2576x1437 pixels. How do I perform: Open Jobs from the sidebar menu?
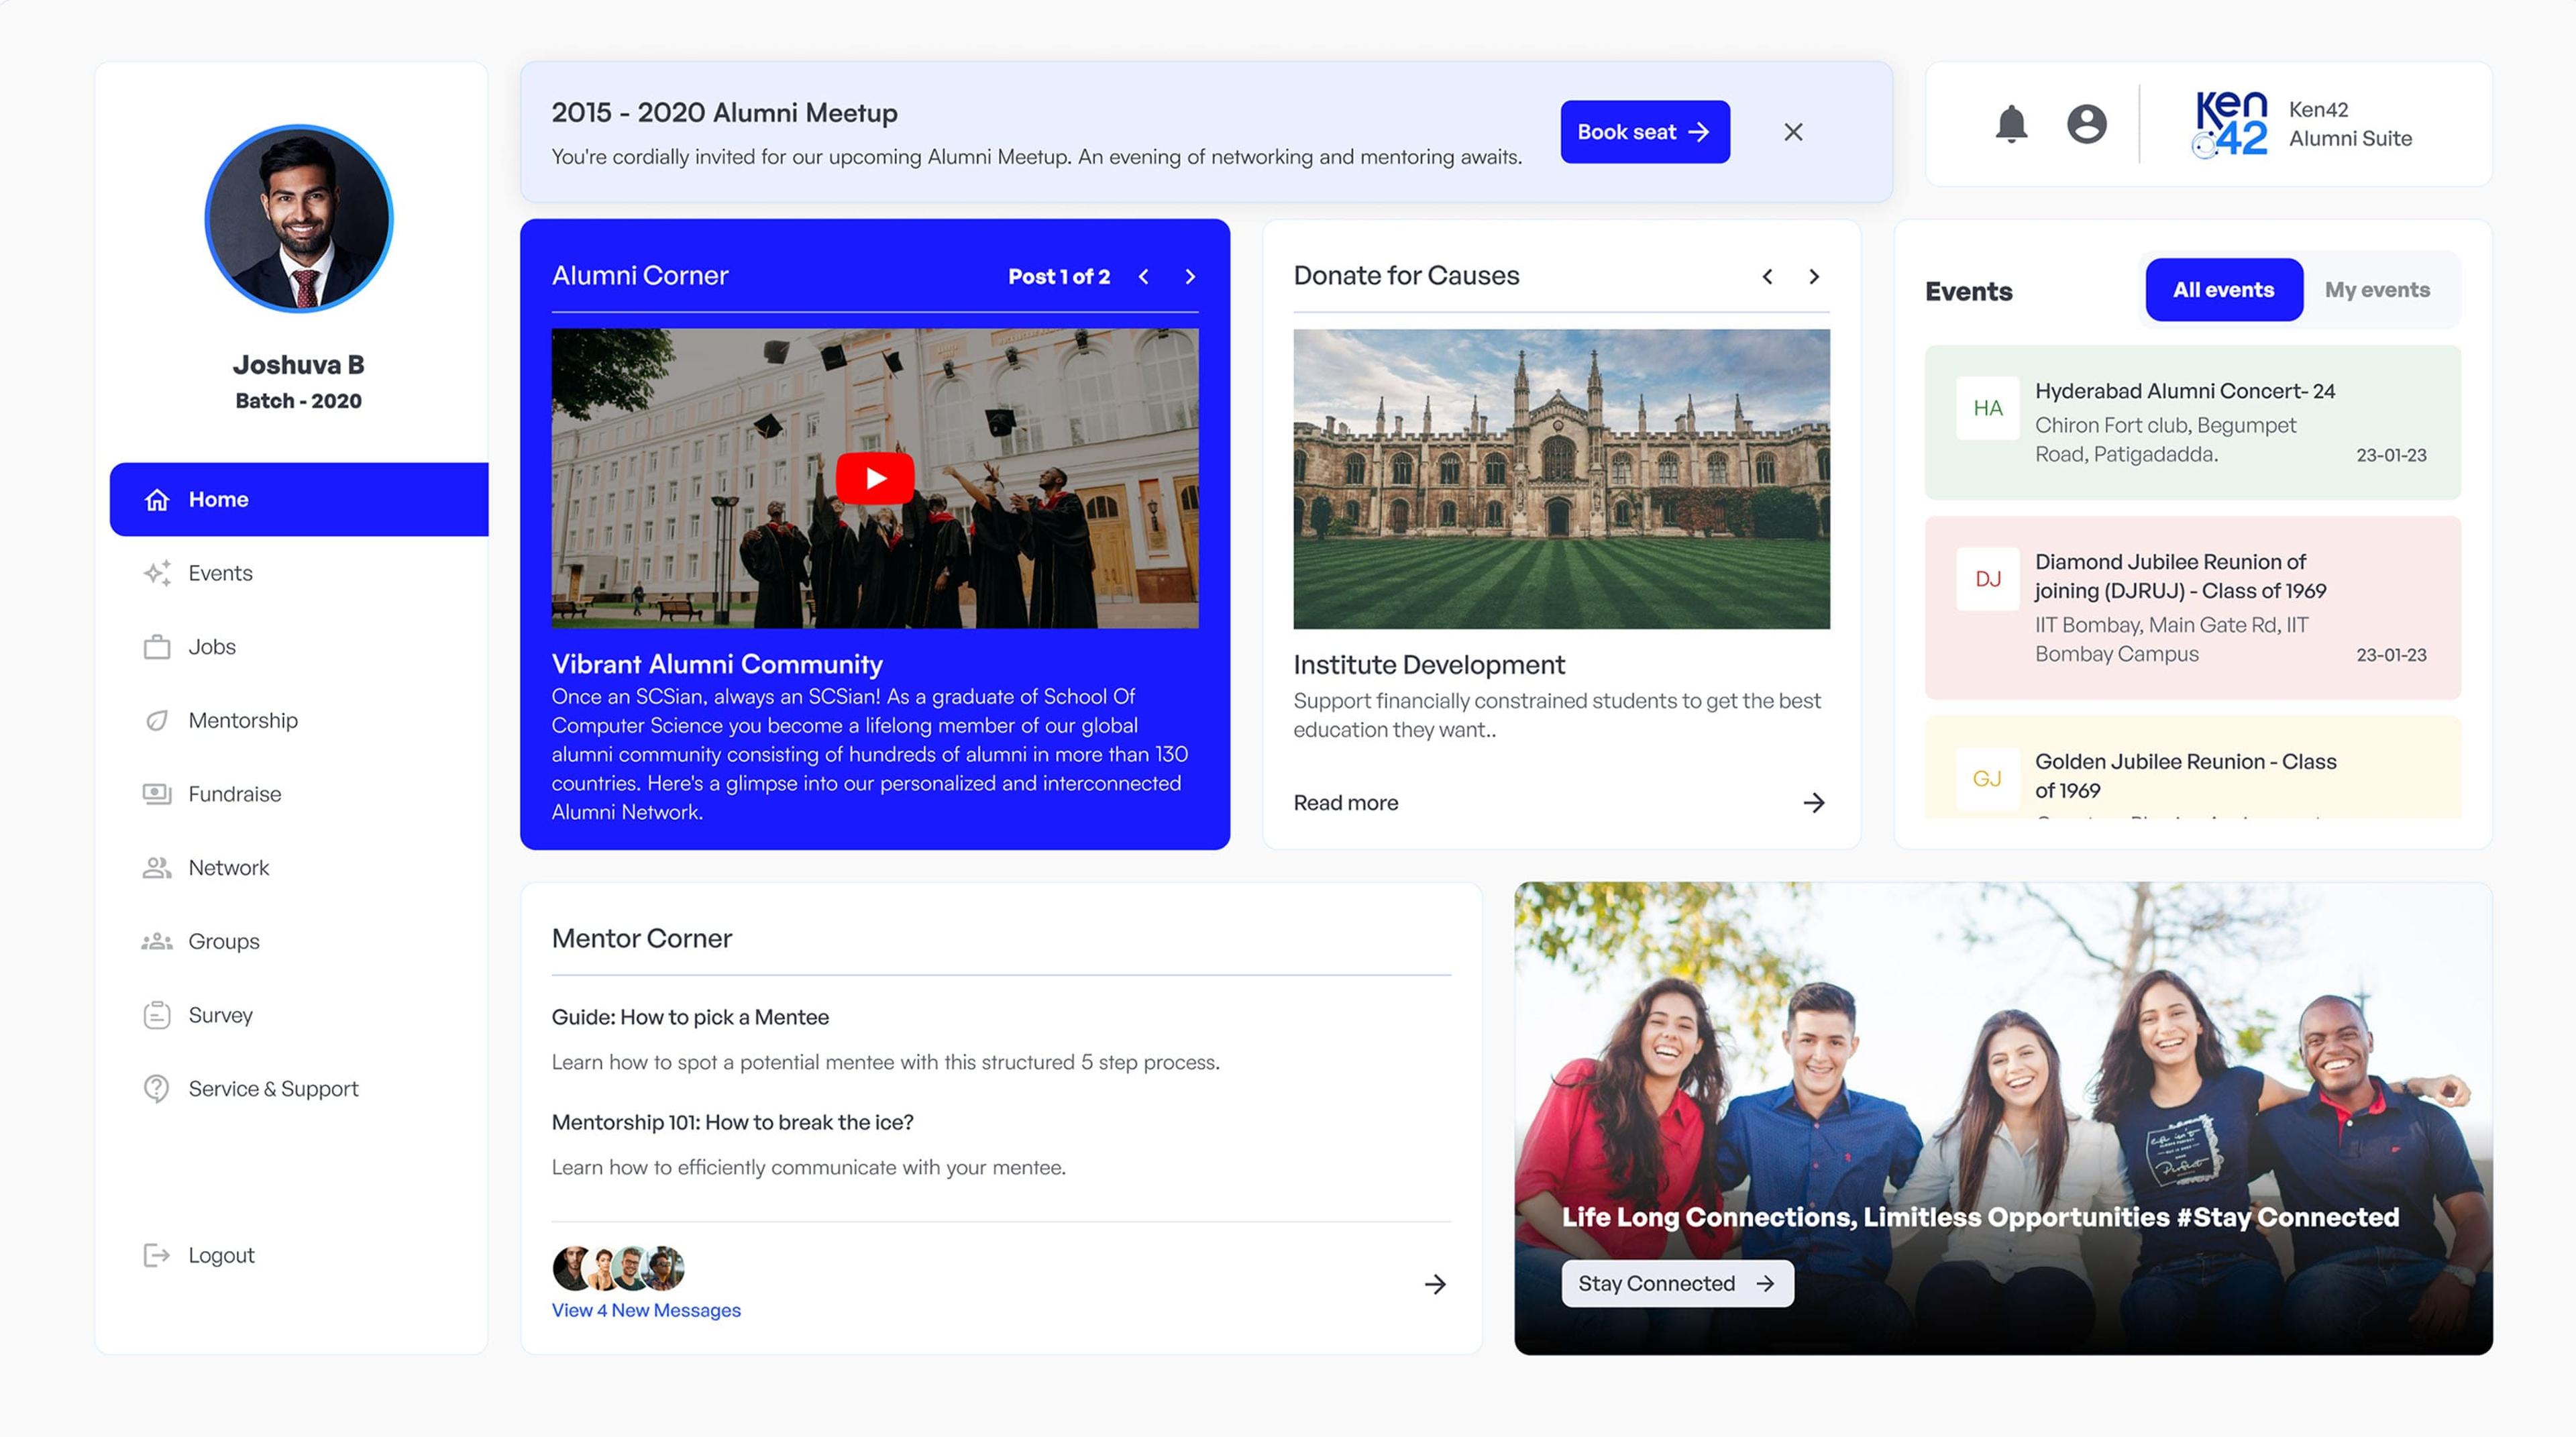click(x=212, y=647)
